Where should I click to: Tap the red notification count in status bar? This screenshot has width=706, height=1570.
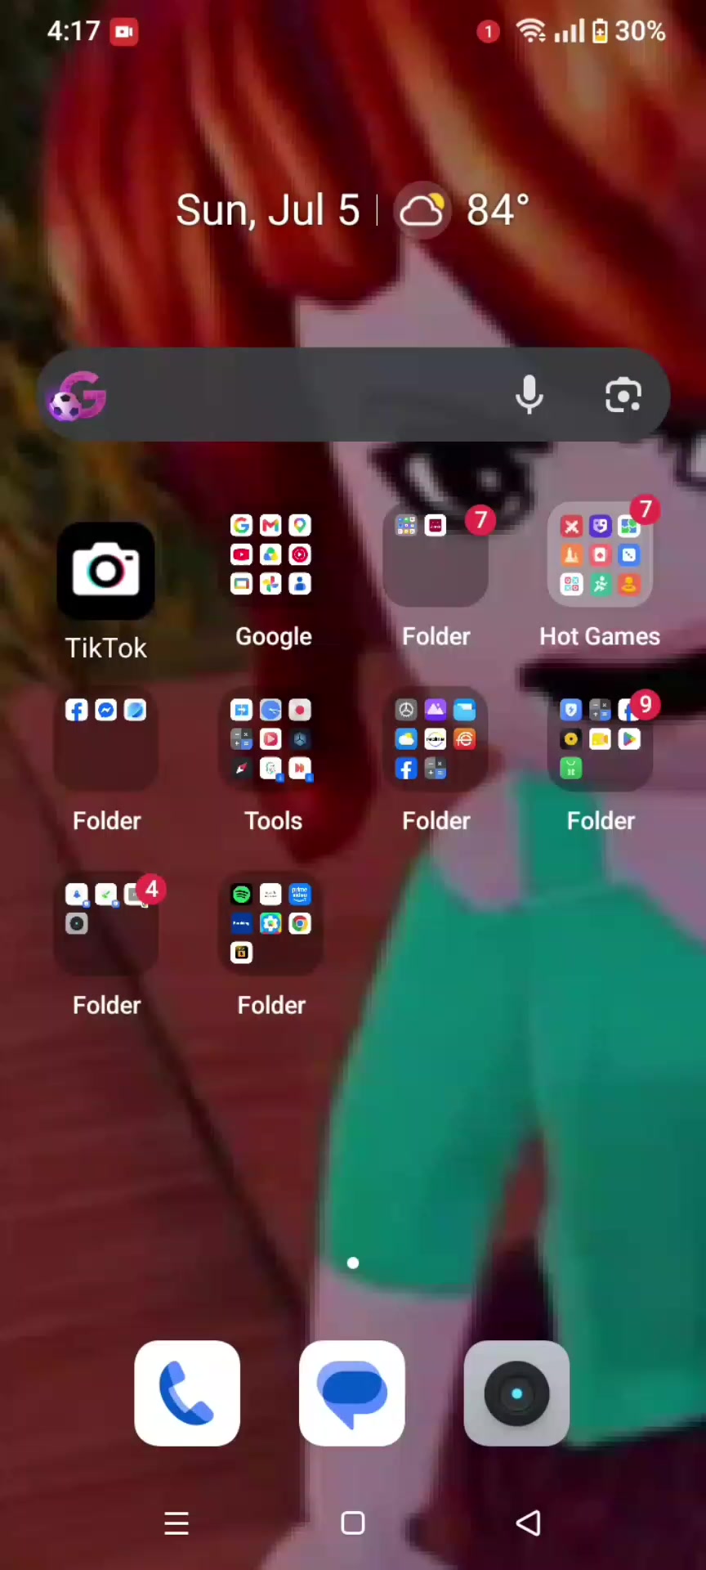pyautogui.click(x=488, y=32)
